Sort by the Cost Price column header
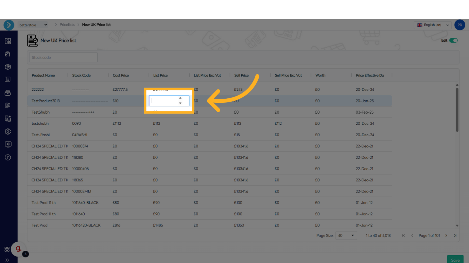 point(121,75)
